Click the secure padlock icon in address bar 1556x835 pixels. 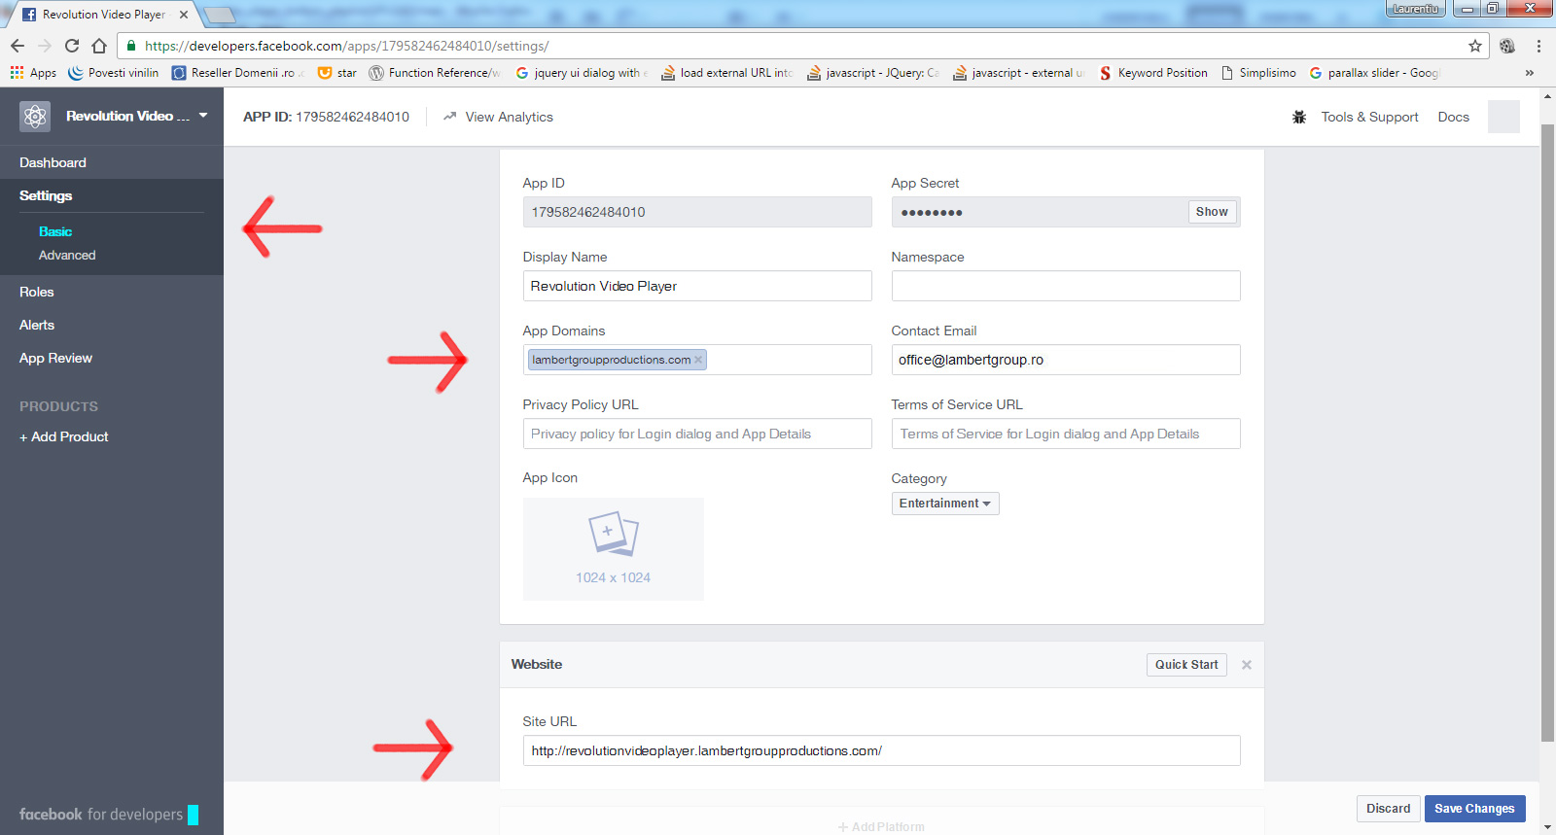tap(131, 46)
